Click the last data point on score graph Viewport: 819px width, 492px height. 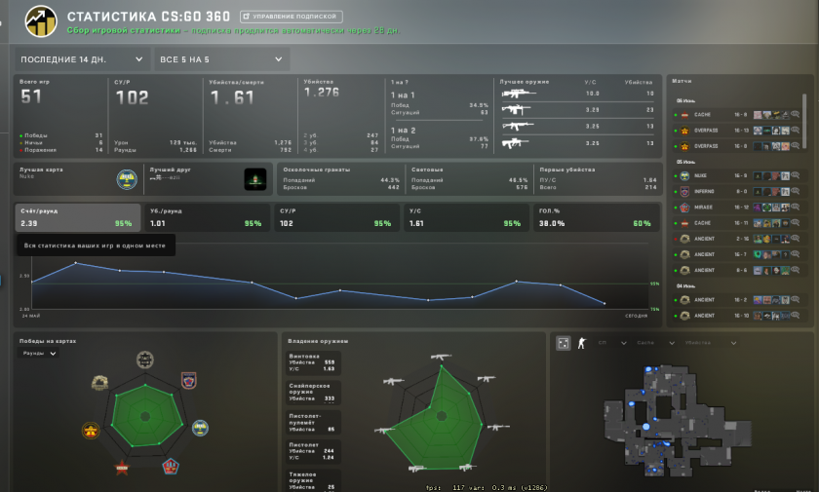(x=604, y=303)
